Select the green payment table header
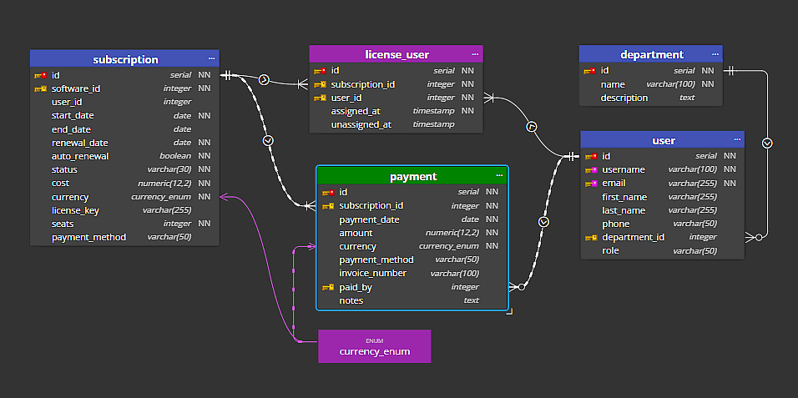The height and width of the screenshot is (398, 798). click(412, 176)
